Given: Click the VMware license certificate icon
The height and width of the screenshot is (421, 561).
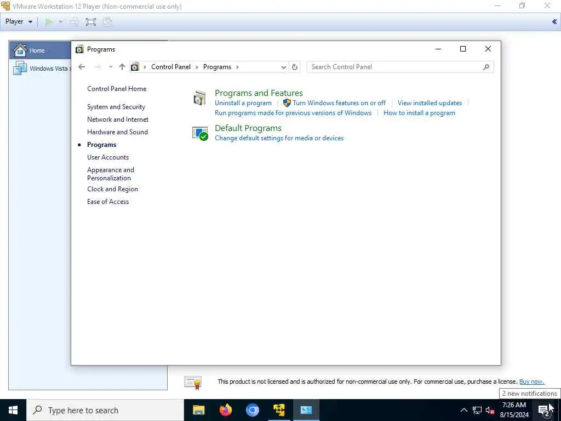Looking at the screenshot, I should tap(193, 383).
